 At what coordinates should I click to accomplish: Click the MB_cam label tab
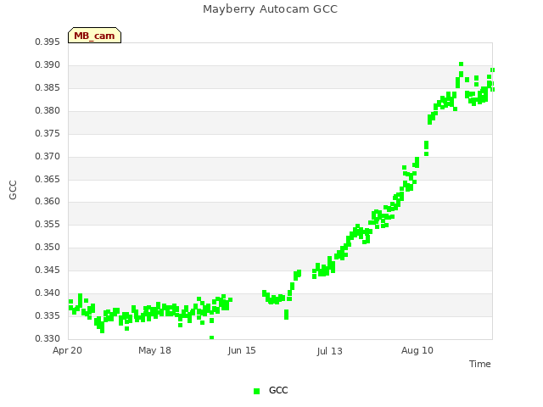[94, 36]
